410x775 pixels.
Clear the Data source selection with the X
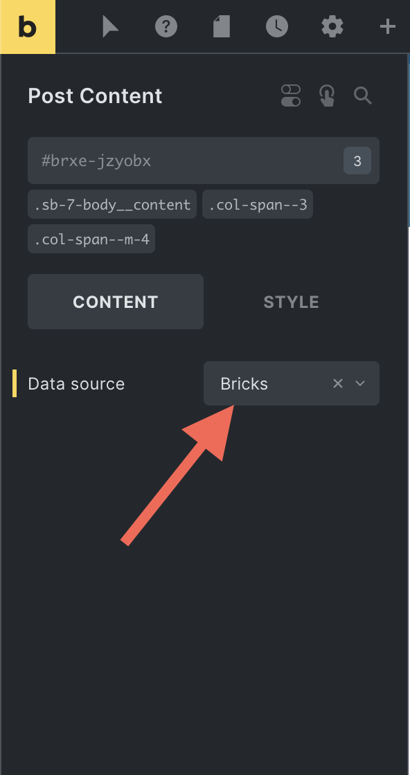[x=338, y=383]
